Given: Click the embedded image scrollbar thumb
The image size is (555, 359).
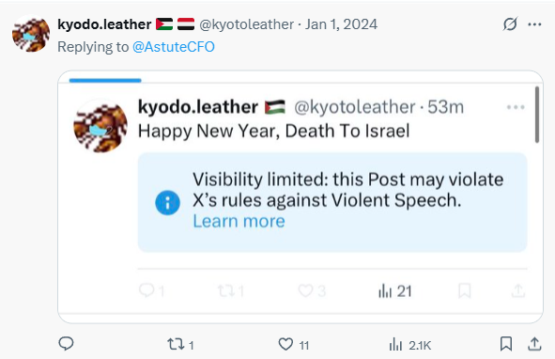Looking at the screenshot, I should point(537,115).
